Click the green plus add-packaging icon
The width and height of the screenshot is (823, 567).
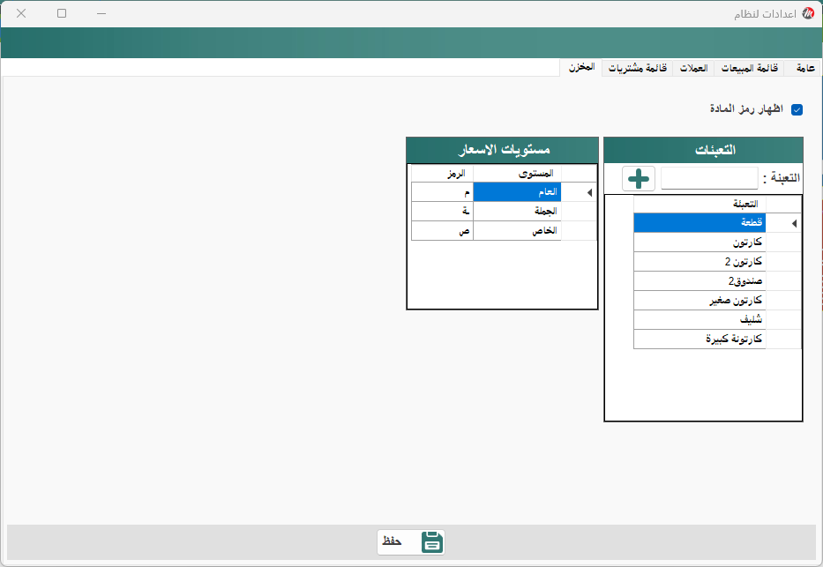[639, 179]
